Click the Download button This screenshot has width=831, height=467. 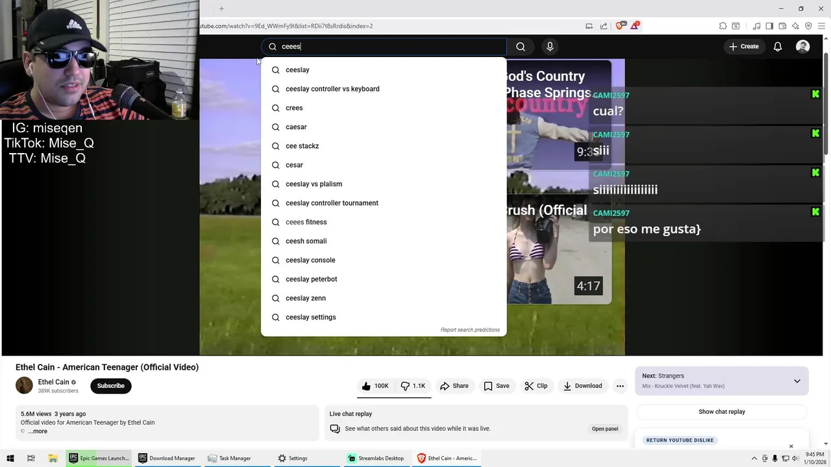[x=582, y=386]
